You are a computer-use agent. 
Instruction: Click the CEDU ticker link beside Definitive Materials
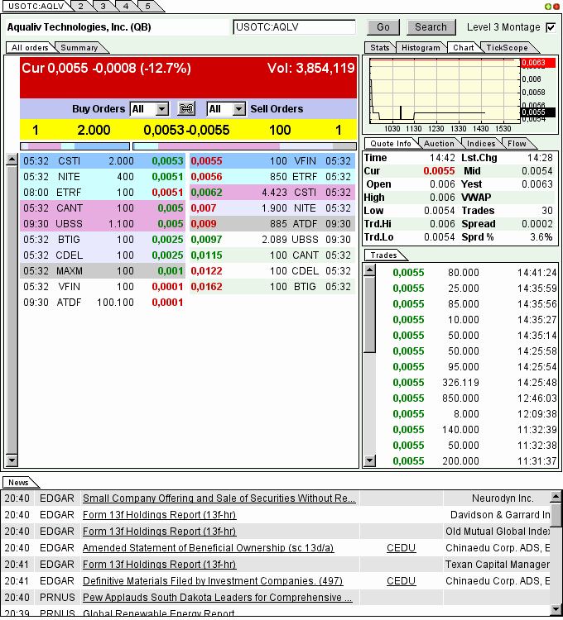point(401,581)
